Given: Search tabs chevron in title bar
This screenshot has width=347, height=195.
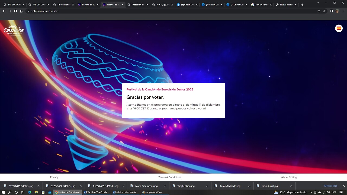Looking at the screenshot, I should pyautogui.click(x=318, y=3).
